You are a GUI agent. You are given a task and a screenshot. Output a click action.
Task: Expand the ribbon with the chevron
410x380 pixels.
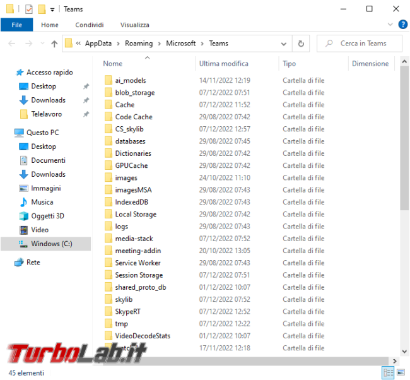[x=390, y=25]
